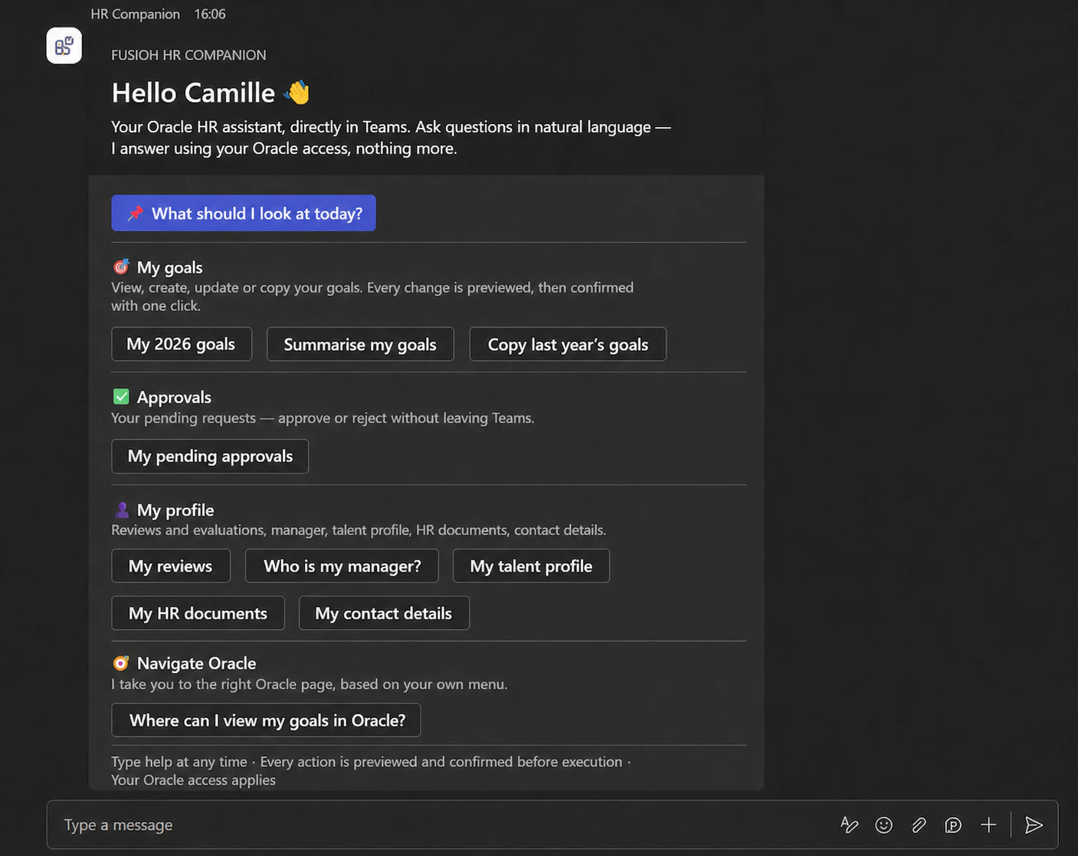Click "Where can I view my goals in Oracle?"
This screenshot has height=856, width=1078.
[x=266, y=720]
